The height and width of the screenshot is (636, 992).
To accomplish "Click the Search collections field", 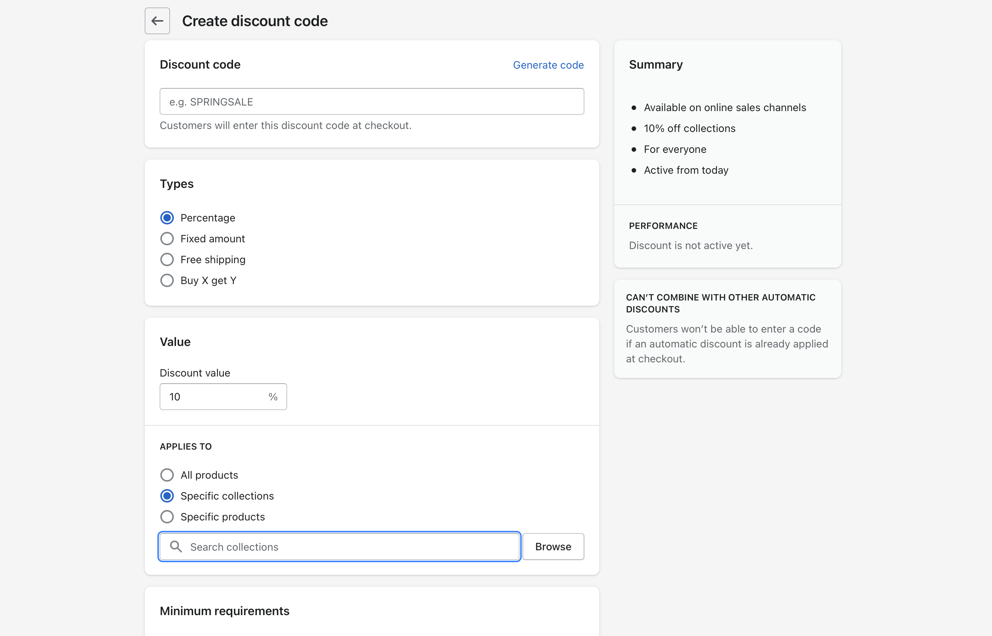I will tap(339, 547).
